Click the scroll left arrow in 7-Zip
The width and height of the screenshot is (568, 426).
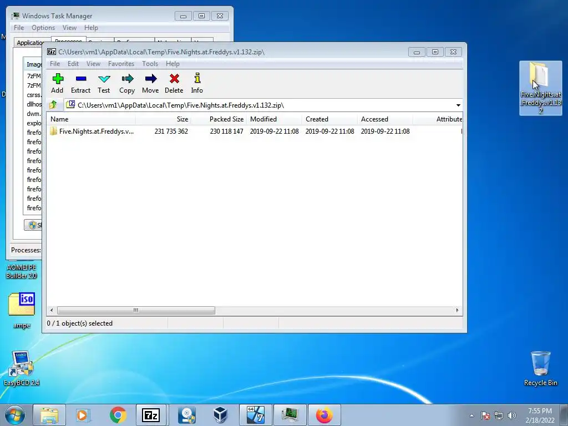coord(52,311)
